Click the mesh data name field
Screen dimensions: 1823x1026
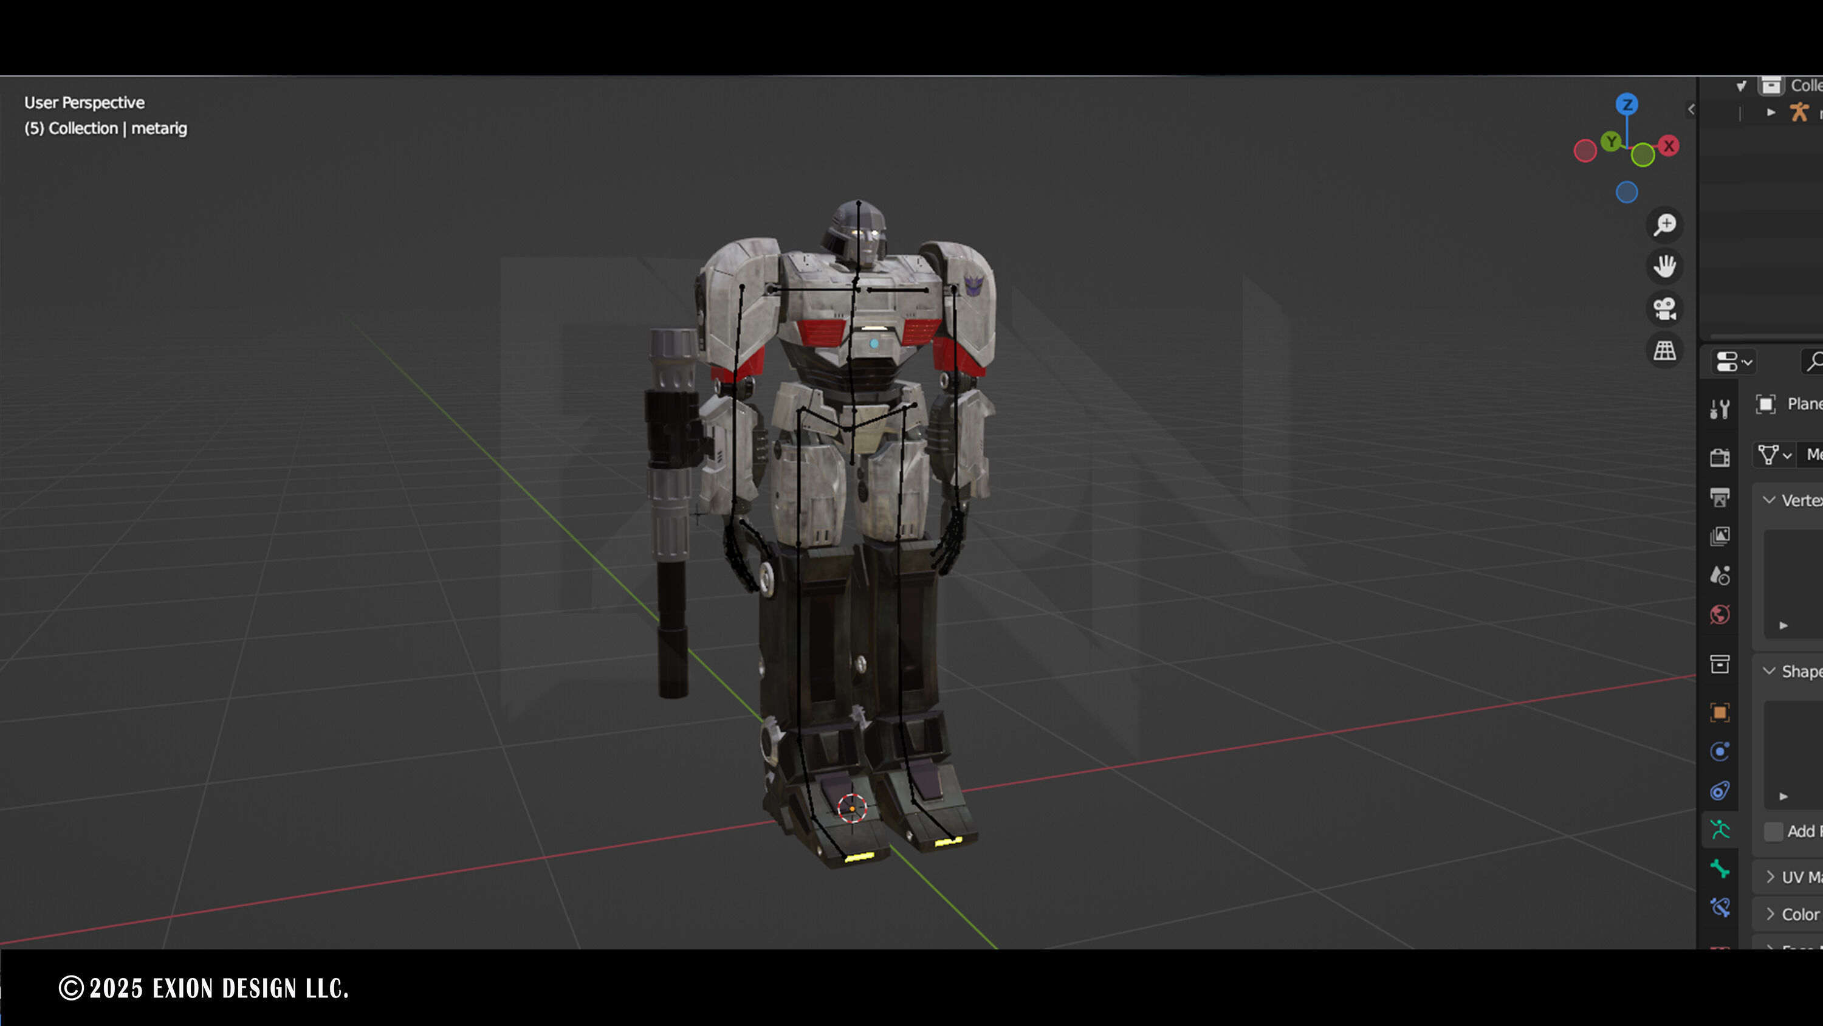(1811, 455)
